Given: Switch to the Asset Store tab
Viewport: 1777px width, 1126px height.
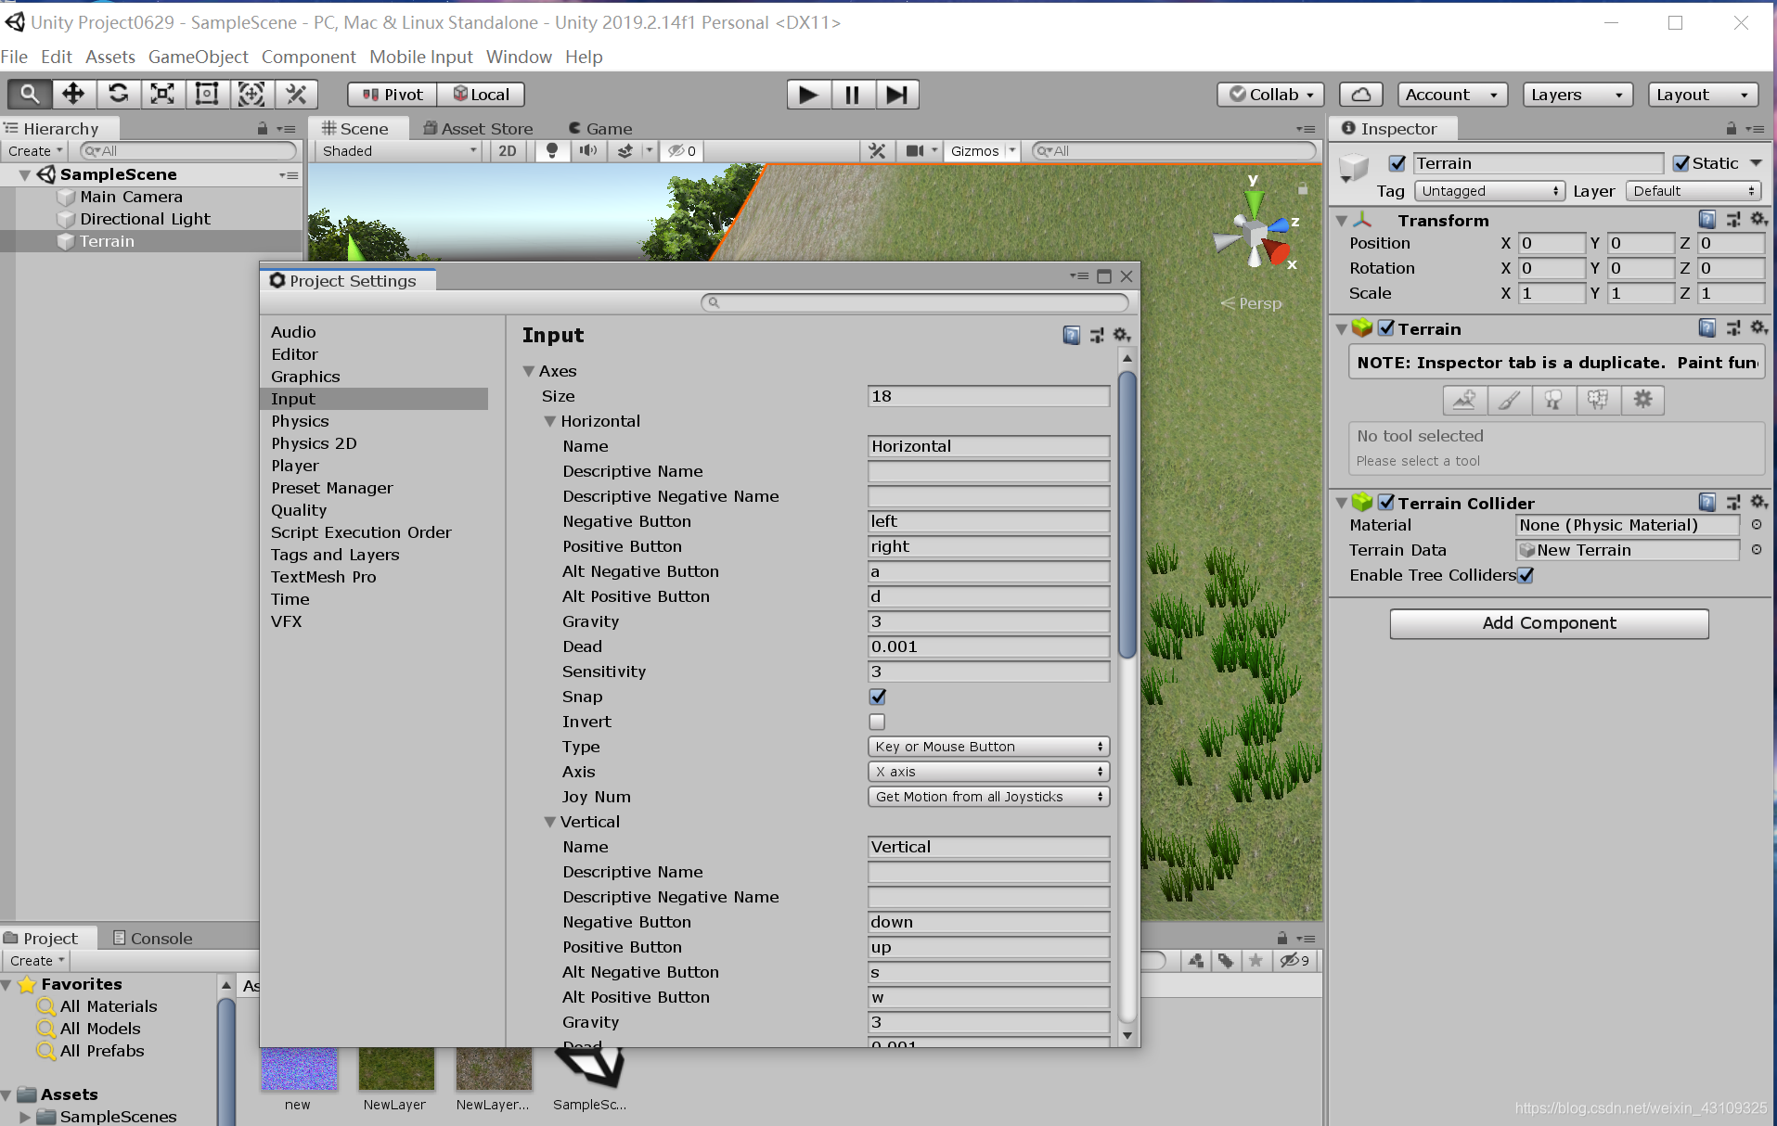Looking at the screenshot, I should (478, 129).
